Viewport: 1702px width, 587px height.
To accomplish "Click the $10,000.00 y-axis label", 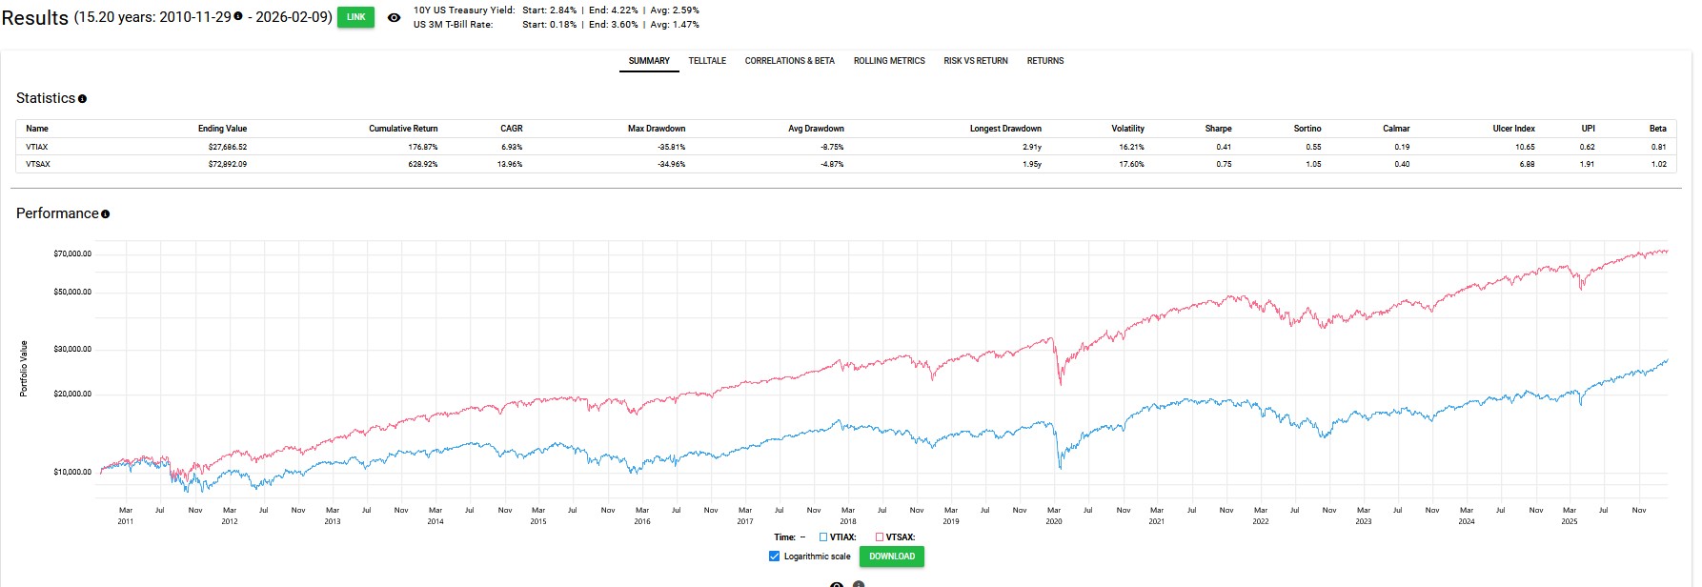I will (72, 473).
